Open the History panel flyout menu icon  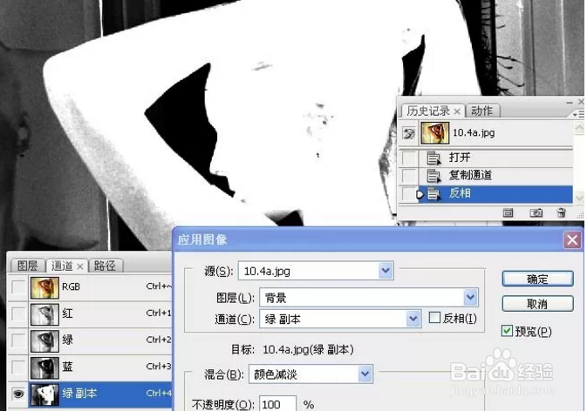pos(578,114)
